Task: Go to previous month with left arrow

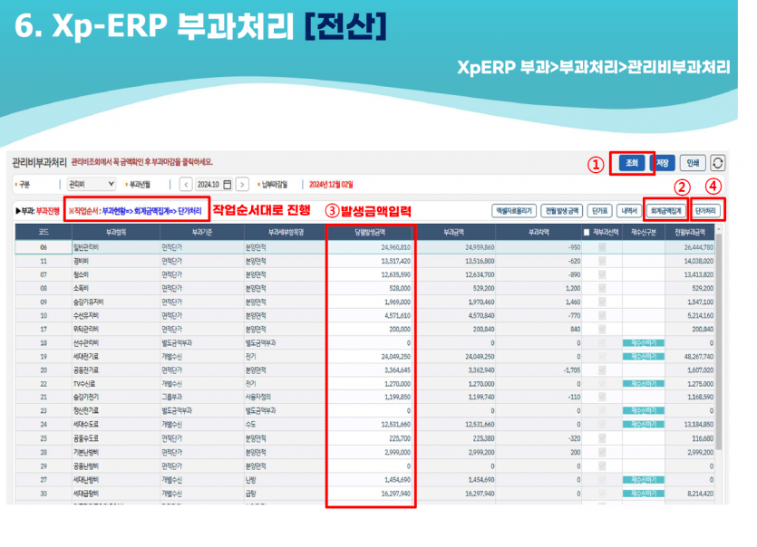Action: [187, 184]
